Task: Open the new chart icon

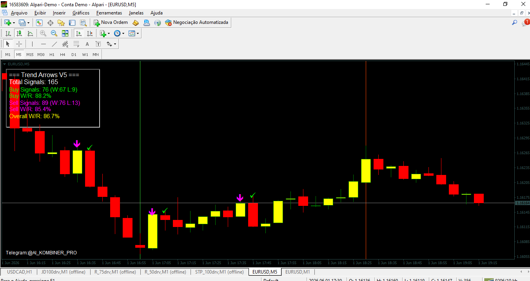Action: (x=7, y=23)
